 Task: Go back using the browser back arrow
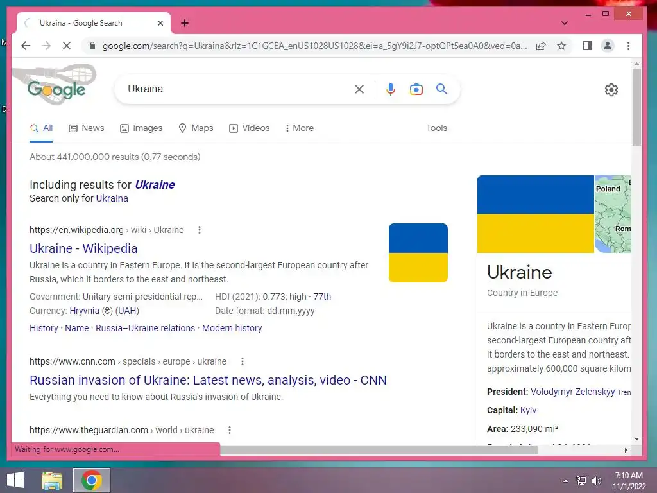click(26, 46)
